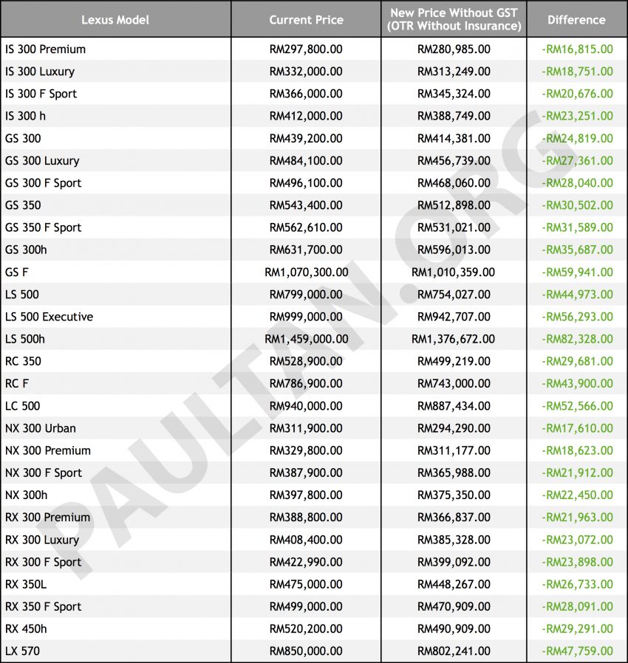Click the LX 570 difference value -RM47,759.00
The image size is (628, 663).
coord(577,650)
